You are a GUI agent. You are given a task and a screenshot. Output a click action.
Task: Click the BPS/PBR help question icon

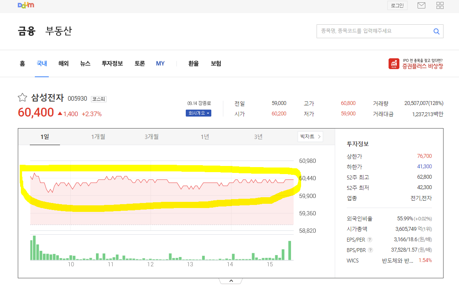370,250
